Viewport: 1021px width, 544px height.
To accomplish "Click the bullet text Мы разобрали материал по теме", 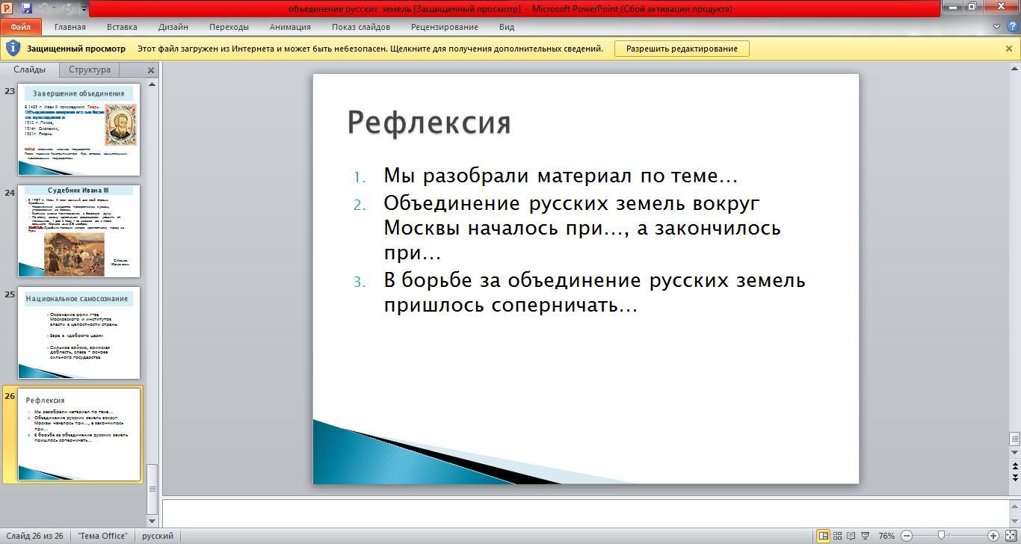I will [561, 176].
